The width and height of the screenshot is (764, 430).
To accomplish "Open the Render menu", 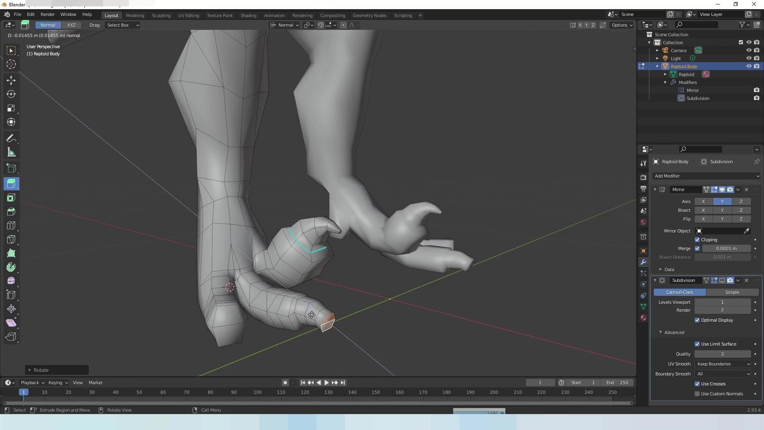I will 47,14.
